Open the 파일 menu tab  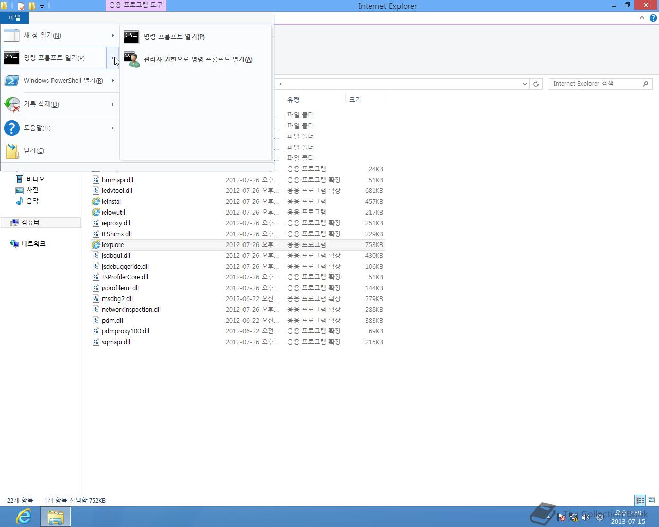[x=14, y=17]
